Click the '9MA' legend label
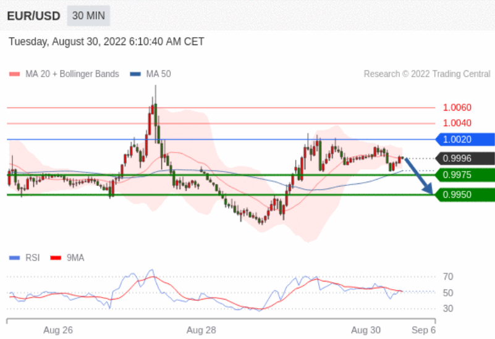The image size is (495, 339). (75, 258)
